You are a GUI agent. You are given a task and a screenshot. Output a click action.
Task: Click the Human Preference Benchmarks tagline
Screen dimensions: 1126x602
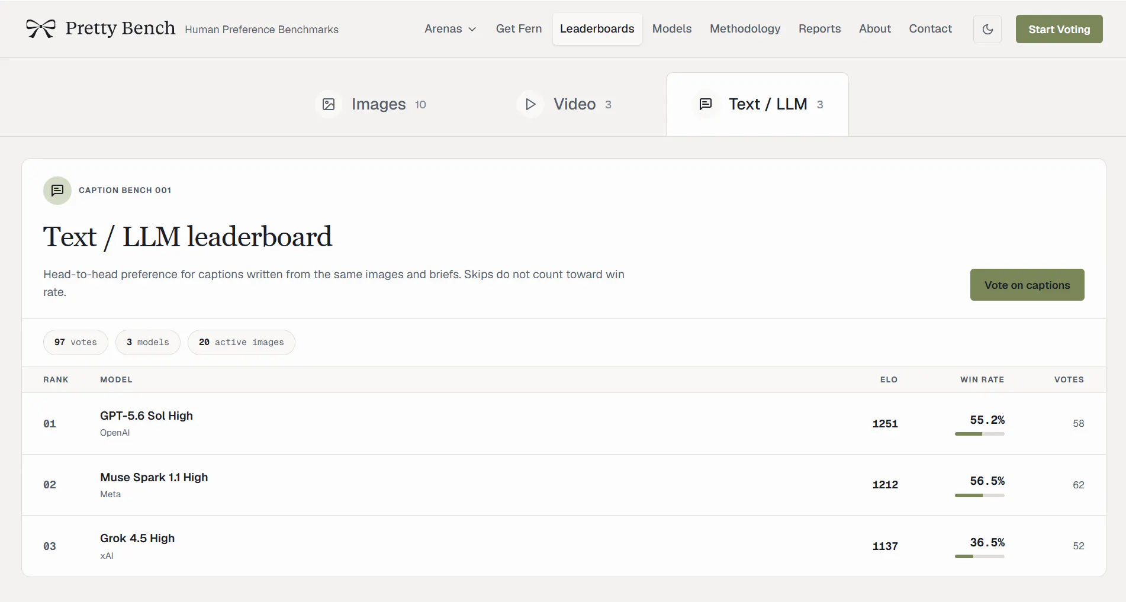click(x=262, y=30)
